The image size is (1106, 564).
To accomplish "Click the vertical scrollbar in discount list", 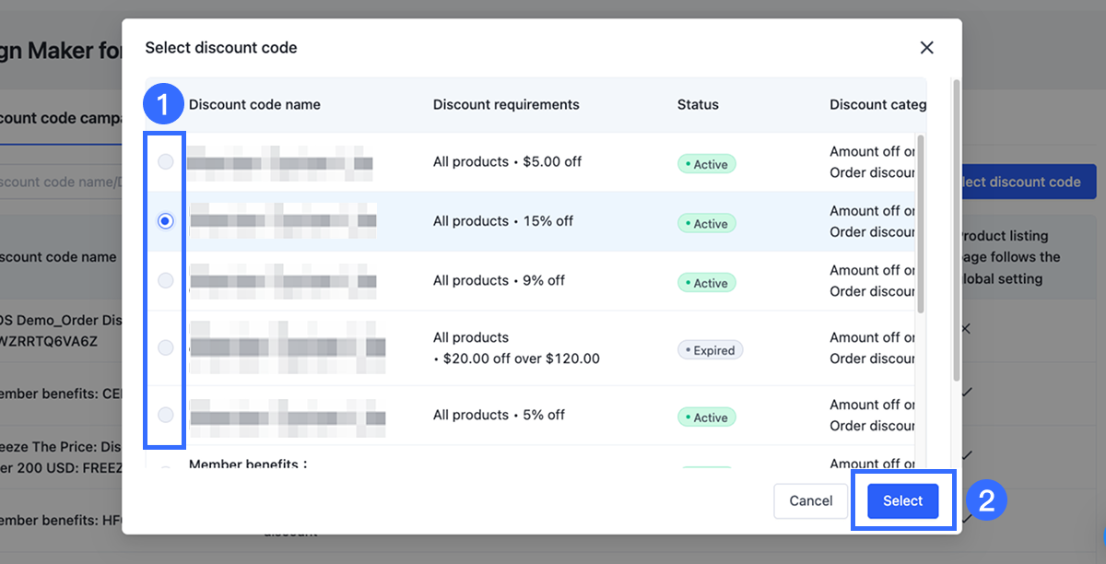I will click(x=921, y=226).
